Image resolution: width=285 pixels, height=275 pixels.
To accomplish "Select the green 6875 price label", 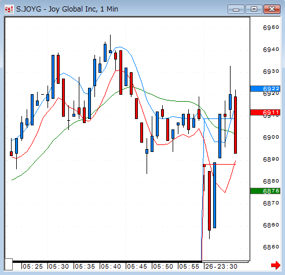I will [x=265, y=191].
